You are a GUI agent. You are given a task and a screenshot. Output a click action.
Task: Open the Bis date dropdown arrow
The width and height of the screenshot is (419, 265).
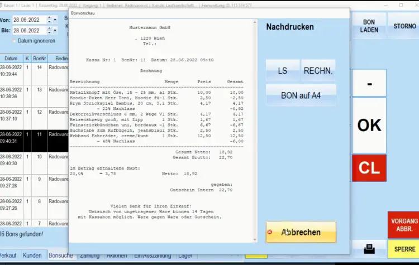[55, 31]
